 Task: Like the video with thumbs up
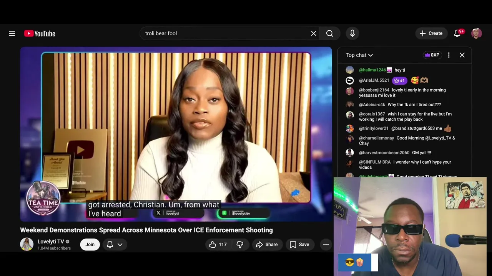(x=218, y=245)
